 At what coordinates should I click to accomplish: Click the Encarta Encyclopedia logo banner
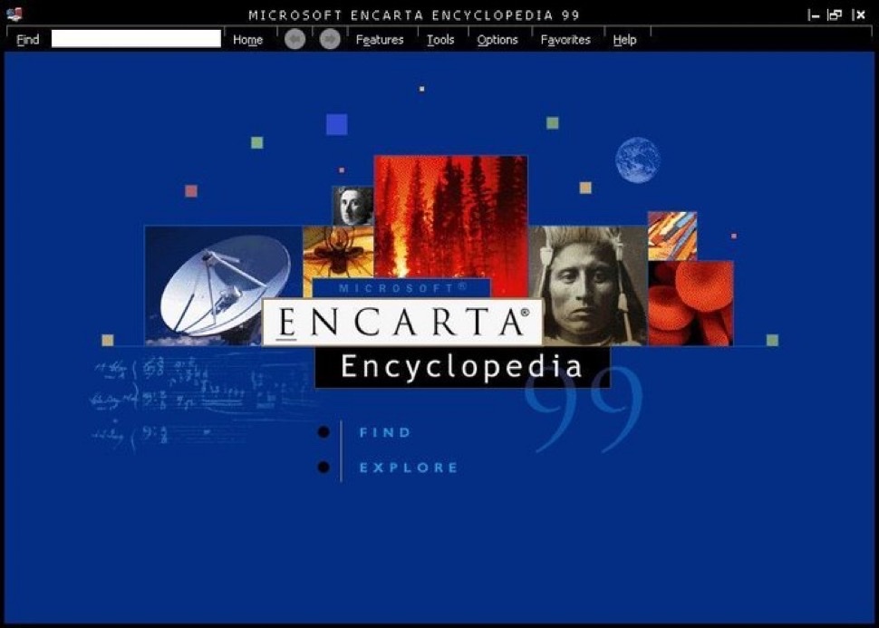click(x=402, y=322)
